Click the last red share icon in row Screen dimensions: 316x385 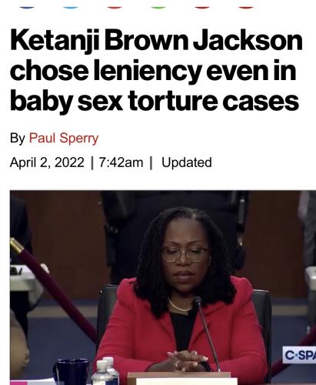pos(246,5)
